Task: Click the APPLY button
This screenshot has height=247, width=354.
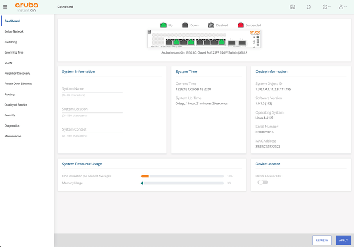Action: point(343,240)
